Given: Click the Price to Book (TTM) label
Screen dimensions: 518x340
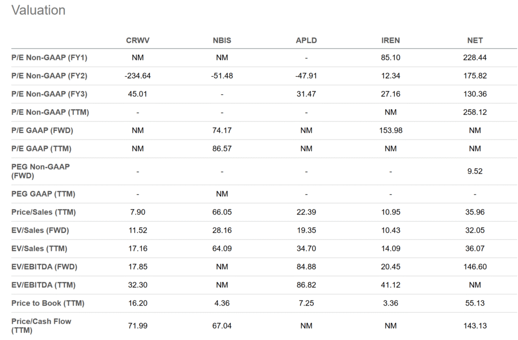Looking at the screenshot, I should pos(48,303).
